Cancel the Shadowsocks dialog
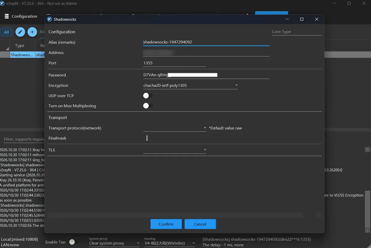The image size is (371, 248). 200,224
